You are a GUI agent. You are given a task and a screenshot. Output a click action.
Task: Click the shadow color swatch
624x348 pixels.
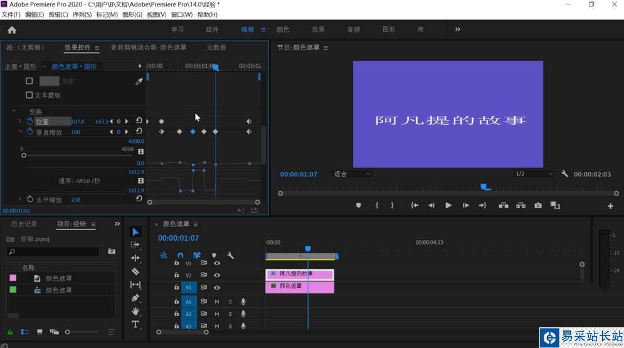click(x=50, y=81)
